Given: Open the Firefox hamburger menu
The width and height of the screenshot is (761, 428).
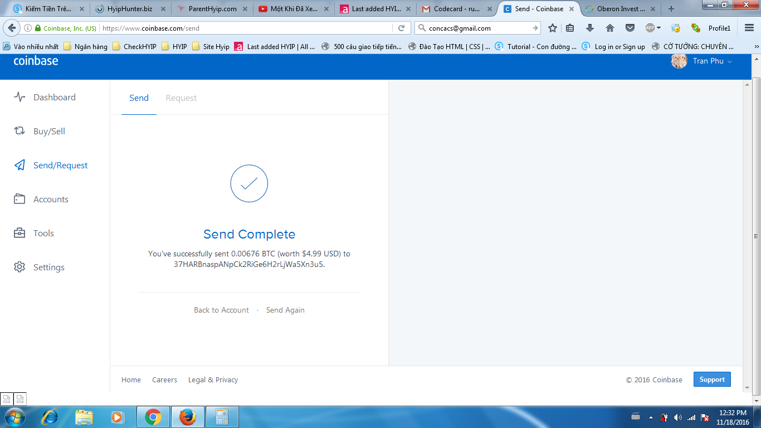Looking at the screenshot, I should pyautogui.click(x=749, y=28).
